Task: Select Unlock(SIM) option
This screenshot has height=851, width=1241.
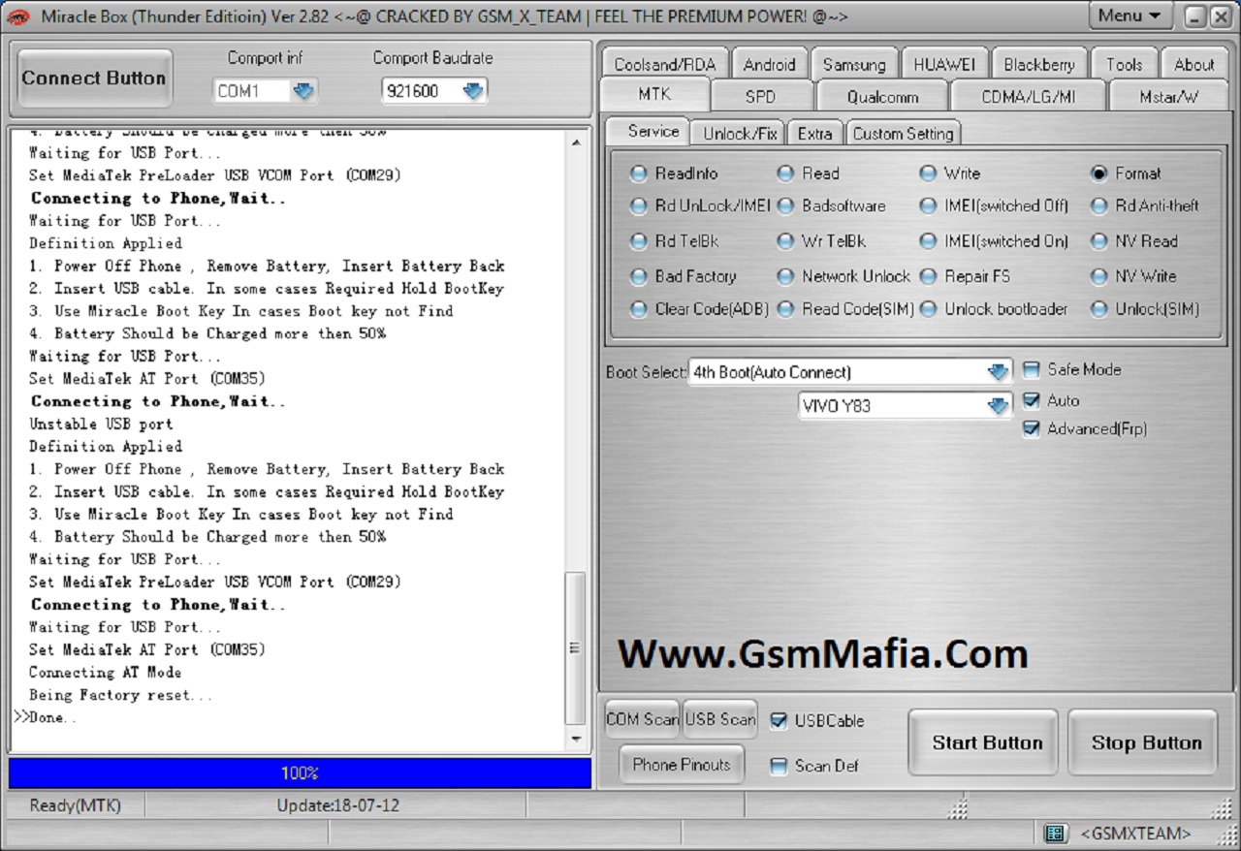Action: 1145,309
